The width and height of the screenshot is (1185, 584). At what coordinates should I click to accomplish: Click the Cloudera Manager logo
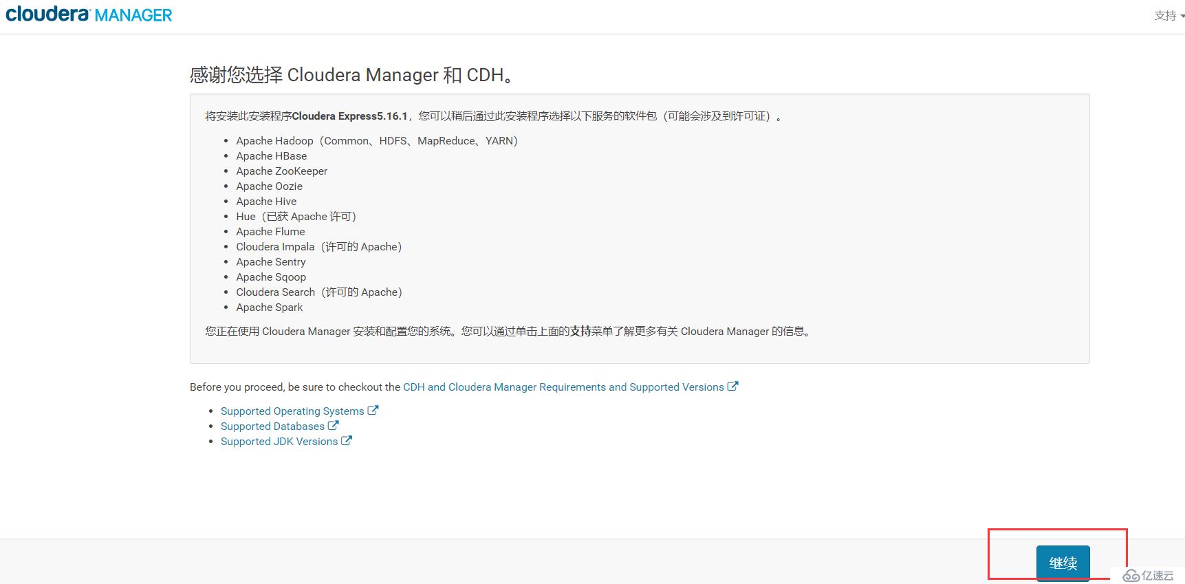(89, 14)
